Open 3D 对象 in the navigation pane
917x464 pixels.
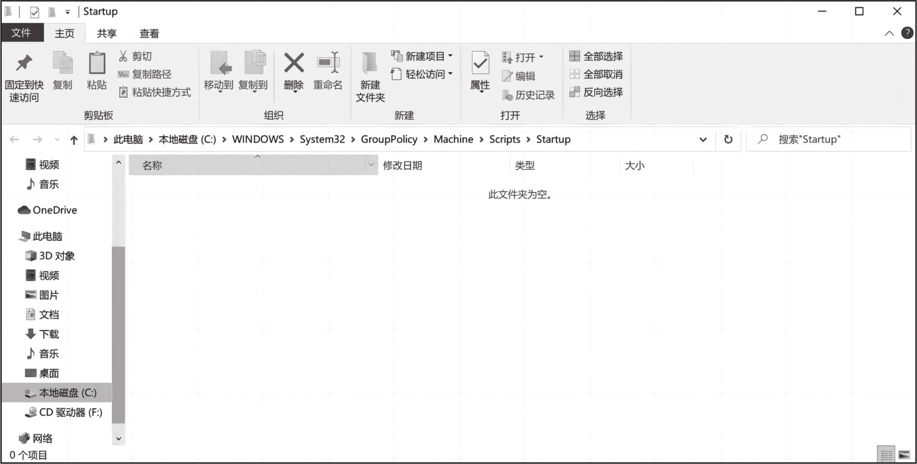[x=50, y=256]
